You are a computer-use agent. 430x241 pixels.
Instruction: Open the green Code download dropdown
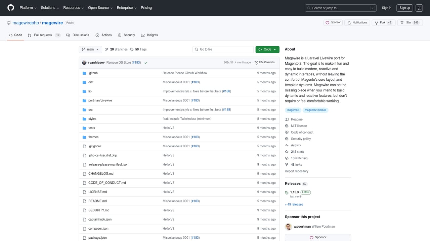point(267,49)
